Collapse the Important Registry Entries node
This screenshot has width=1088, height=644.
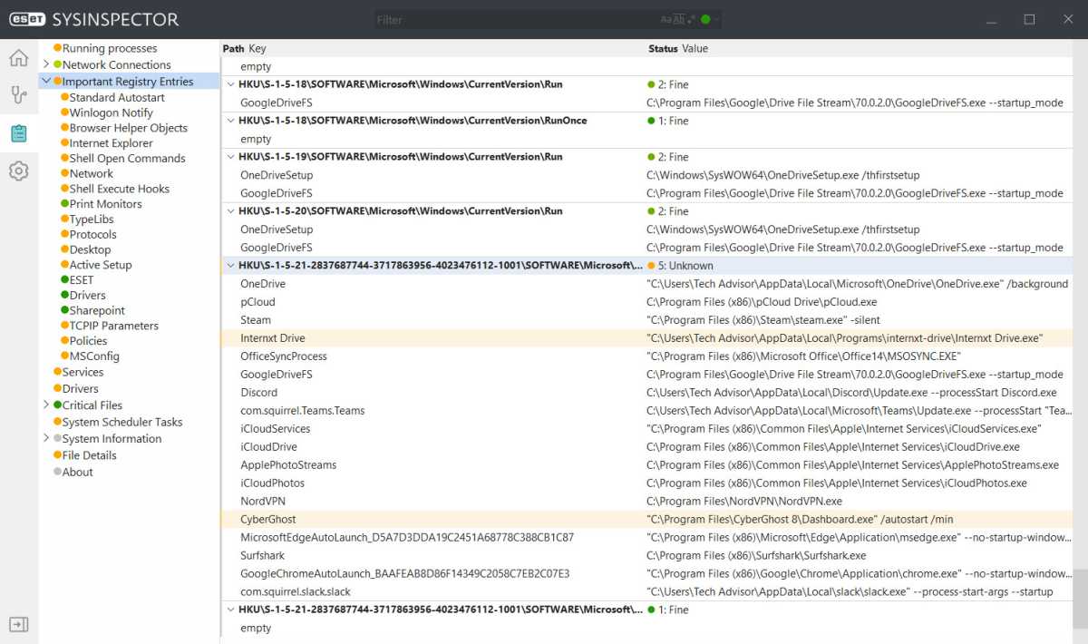click(46, 81)
